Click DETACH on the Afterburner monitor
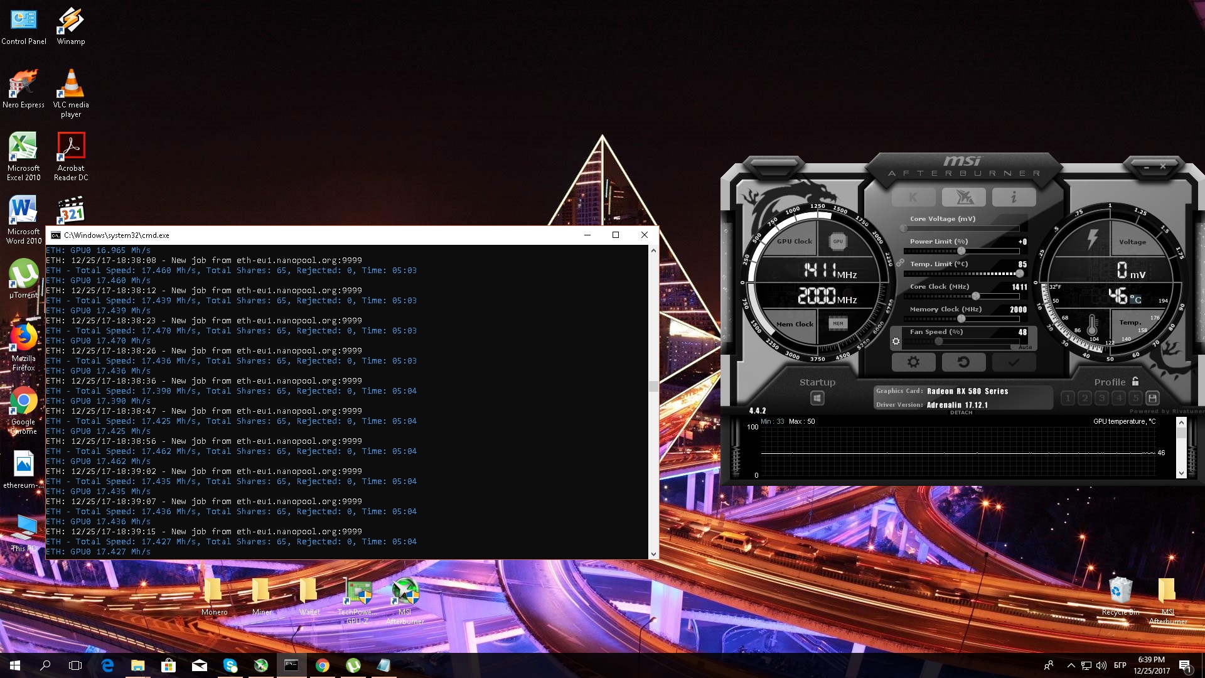1205x678 pixels. [x=961, y=412]
